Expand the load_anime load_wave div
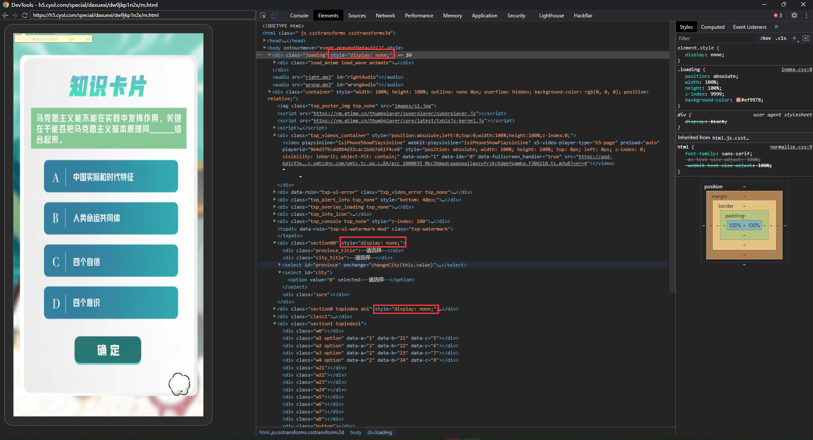The width and height of the screenshot is (813, 440). pos(275,62)
